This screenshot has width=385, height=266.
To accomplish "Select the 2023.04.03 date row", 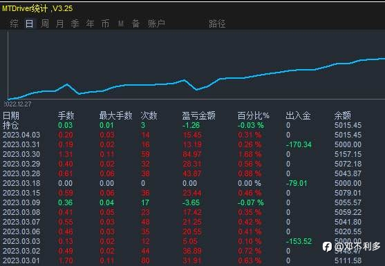I will [21, 135].
